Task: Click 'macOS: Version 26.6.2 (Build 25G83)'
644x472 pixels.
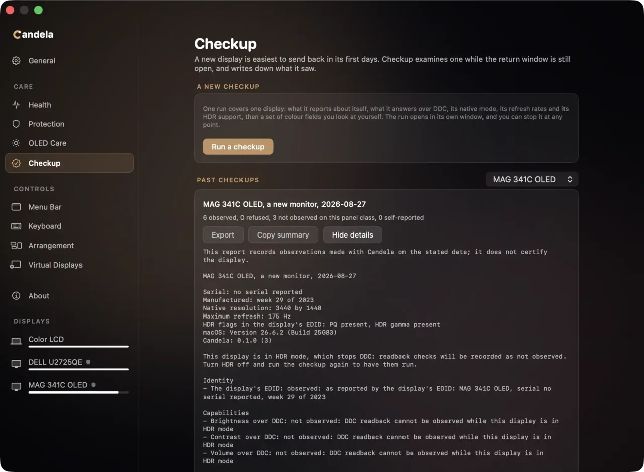Action: click(270, 332)
